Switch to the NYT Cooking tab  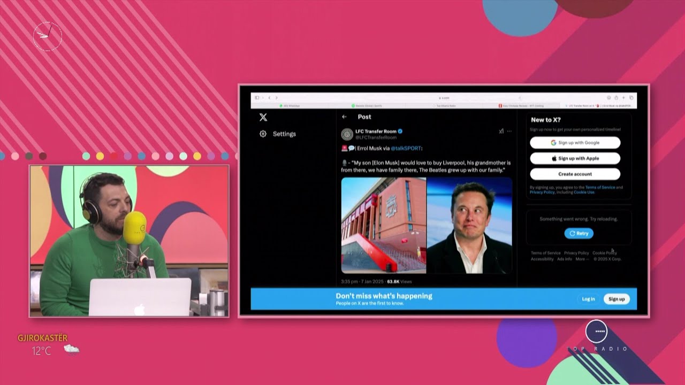coord(521,106)
